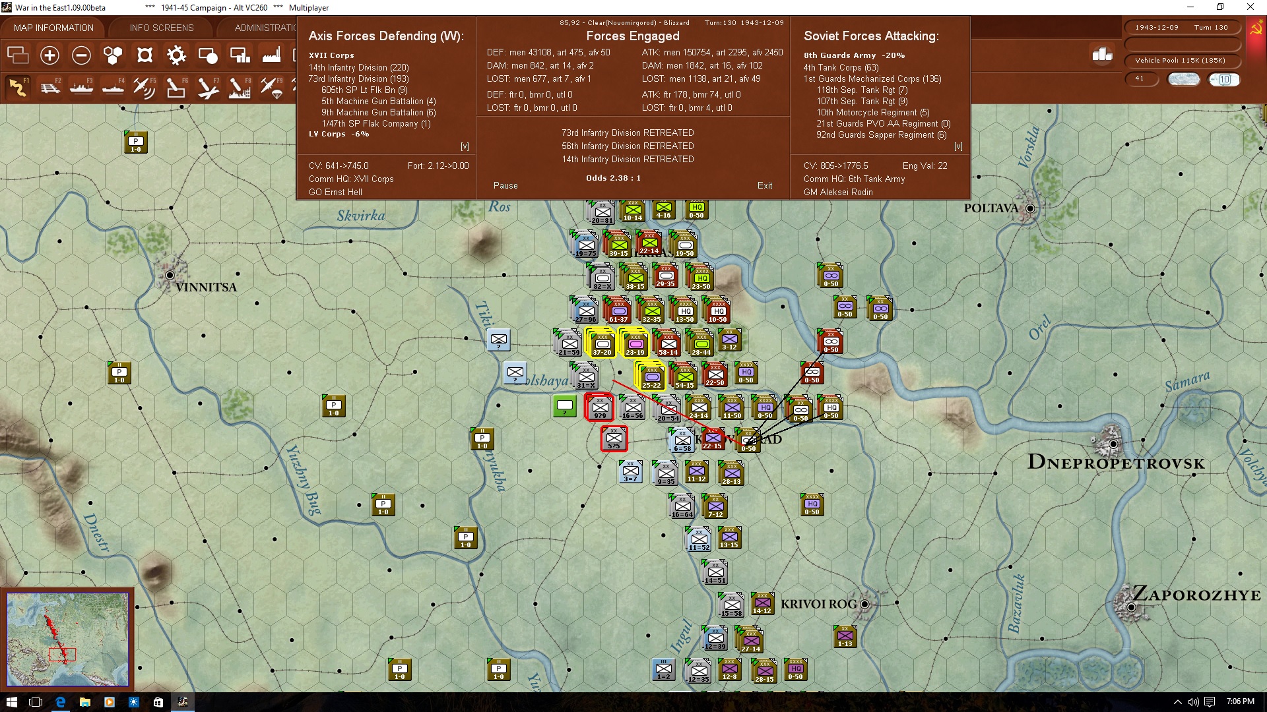Image resolution: width=1267 pixels, height=712 pixels.
Task: Select the F4 amphibious transport mode icon
Action: (x=113, y=87)
